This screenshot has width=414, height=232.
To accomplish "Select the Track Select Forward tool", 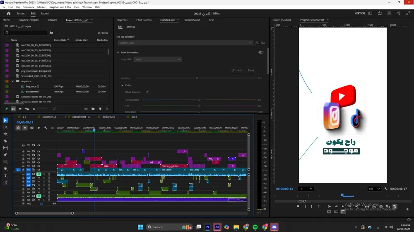I will pyautogui.click(x=5, y=127).
